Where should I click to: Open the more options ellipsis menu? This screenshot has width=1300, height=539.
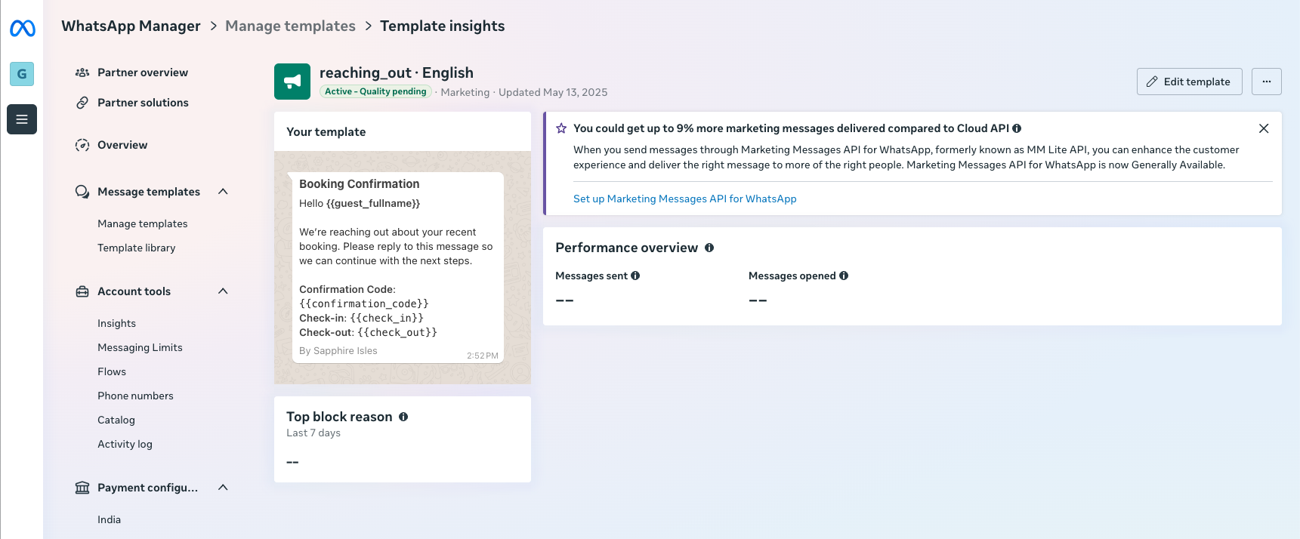[1266, 82]
